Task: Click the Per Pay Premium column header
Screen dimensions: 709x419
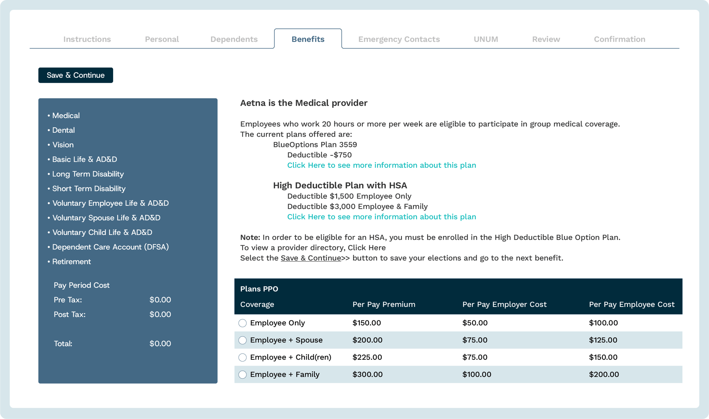Action: pyautogui.click(x=384, y=304)
